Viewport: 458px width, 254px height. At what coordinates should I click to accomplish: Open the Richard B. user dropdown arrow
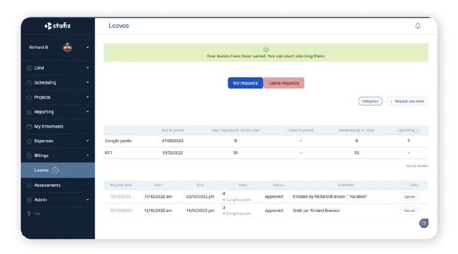[x=88, y=47]
